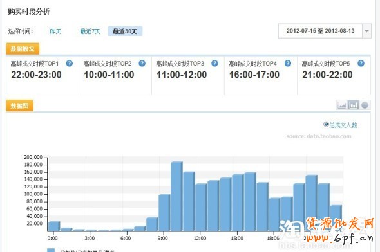Click the blue legend swatch below chart

51,250
